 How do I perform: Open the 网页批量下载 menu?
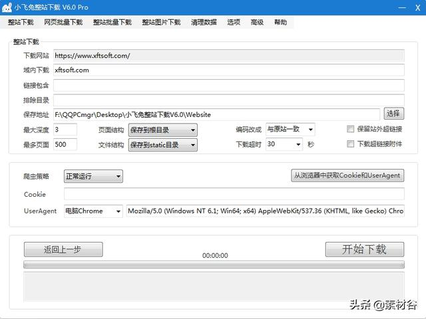pos(63,22)
